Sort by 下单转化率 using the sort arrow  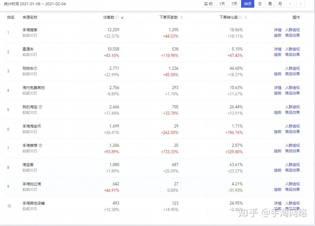246,17
